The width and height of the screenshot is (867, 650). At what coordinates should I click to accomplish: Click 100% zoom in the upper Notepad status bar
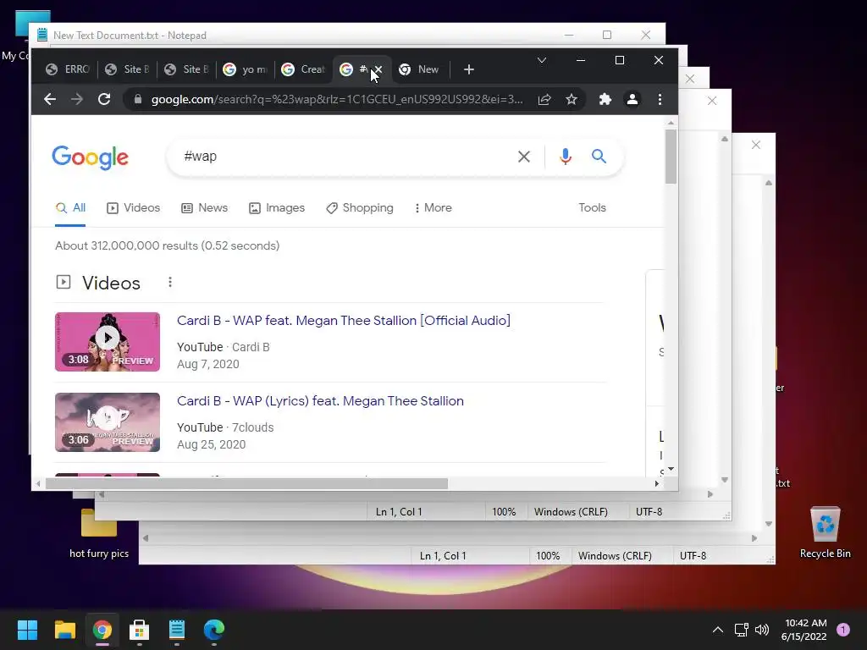click(x=504, y=512)
